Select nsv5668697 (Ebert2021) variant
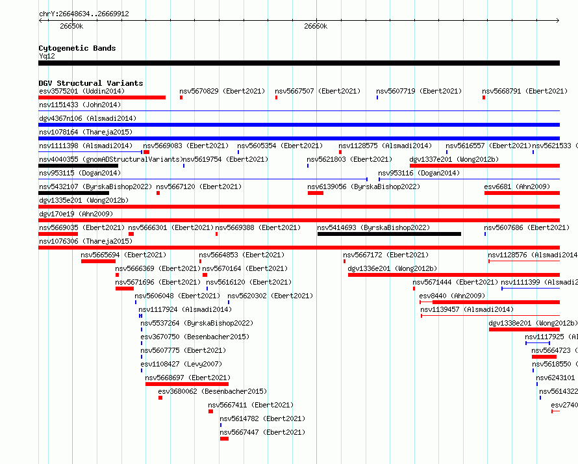 (188, 378)
